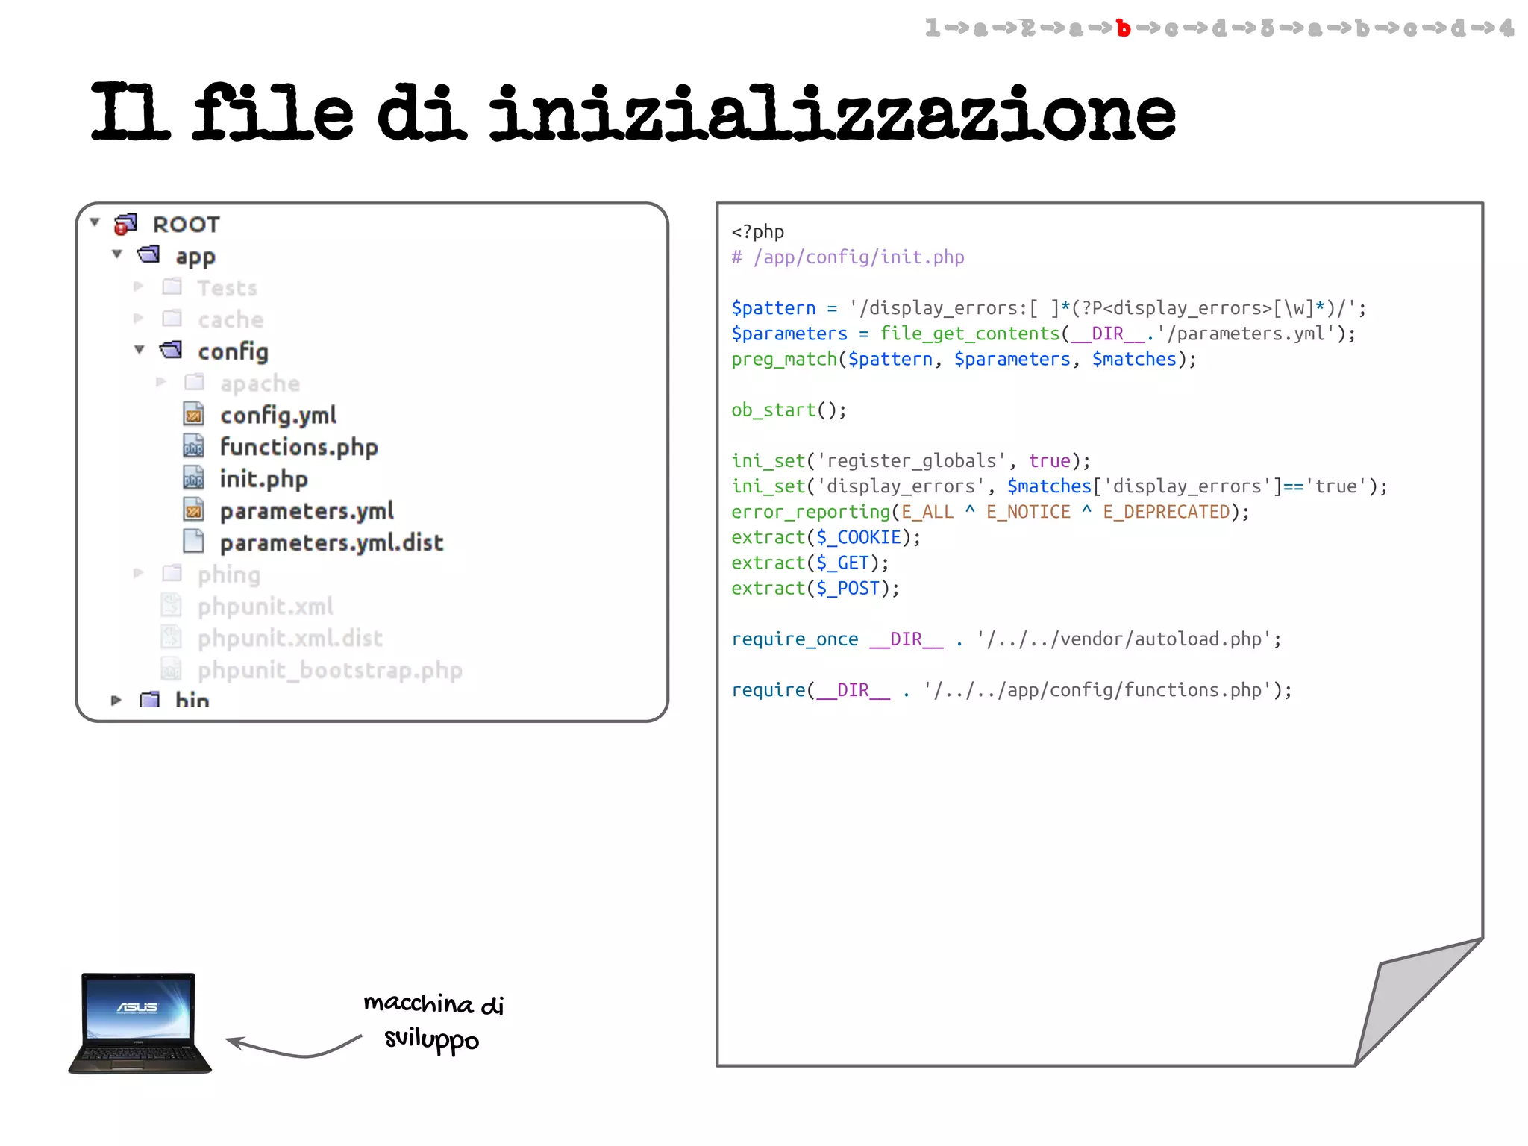Open config.yml in the tree

pyautogui.click(x=278, y=416)
